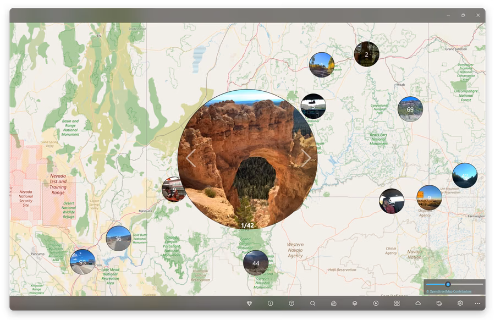Click the cloud icon

418,304
